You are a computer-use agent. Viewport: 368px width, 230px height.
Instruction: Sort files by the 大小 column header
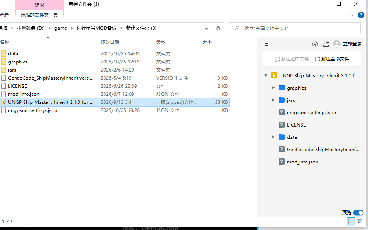(216, 42)
